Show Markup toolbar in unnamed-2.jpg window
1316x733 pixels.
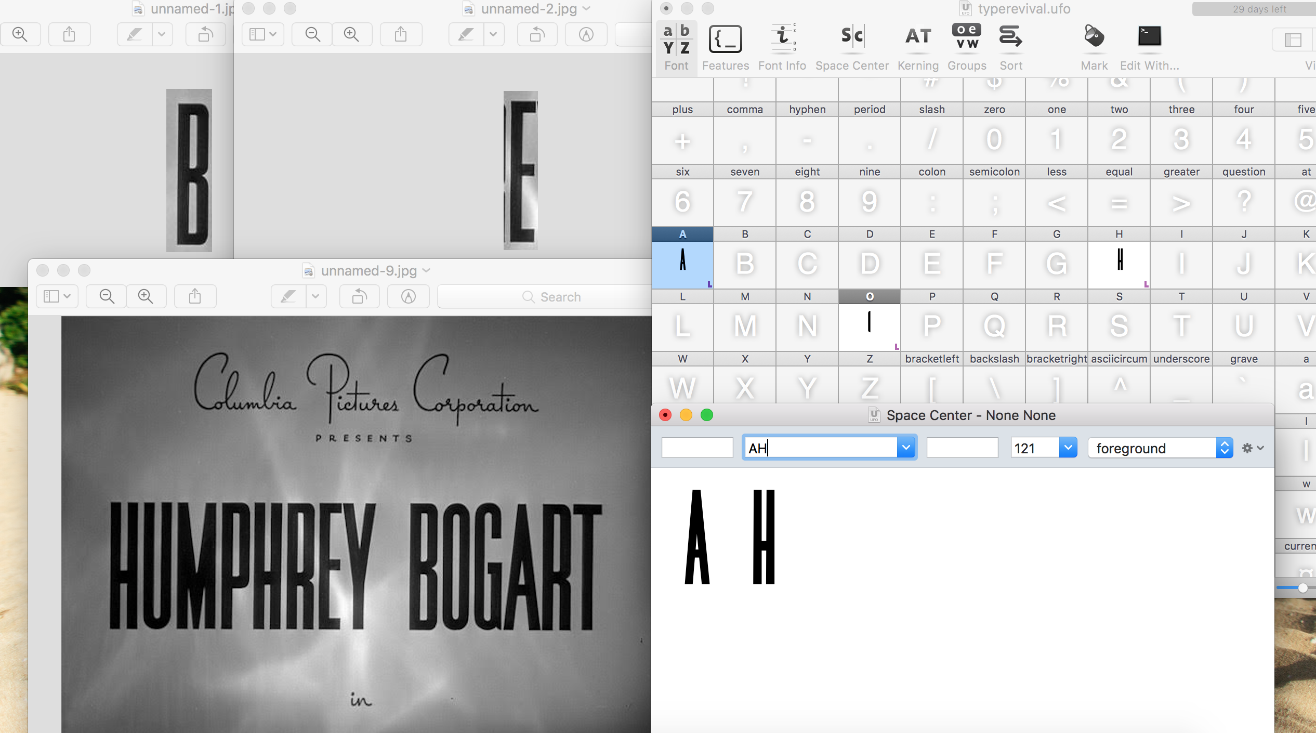pos(586,34)
